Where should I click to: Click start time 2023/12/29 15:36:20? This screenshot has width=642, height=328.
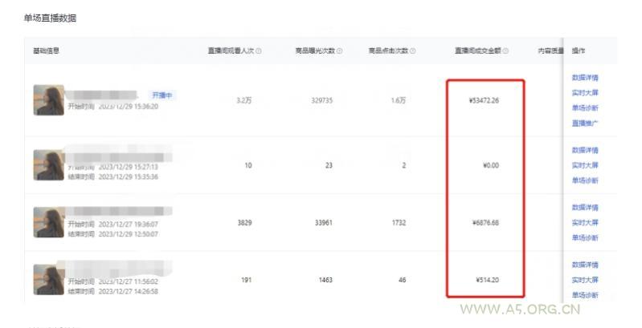coord(128,106)
